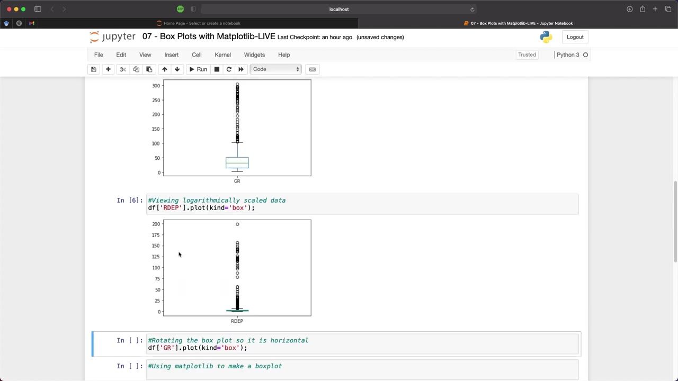Open the command palette keyboard icon
This screenshot has width=678, height=381.
coord(313,69)
